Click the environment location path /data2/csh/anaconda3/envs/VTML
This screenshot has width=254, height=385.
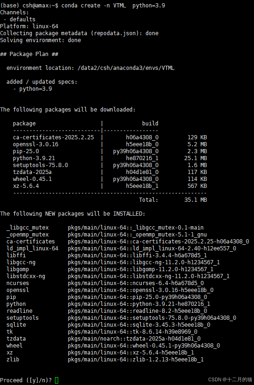(126, 68)
